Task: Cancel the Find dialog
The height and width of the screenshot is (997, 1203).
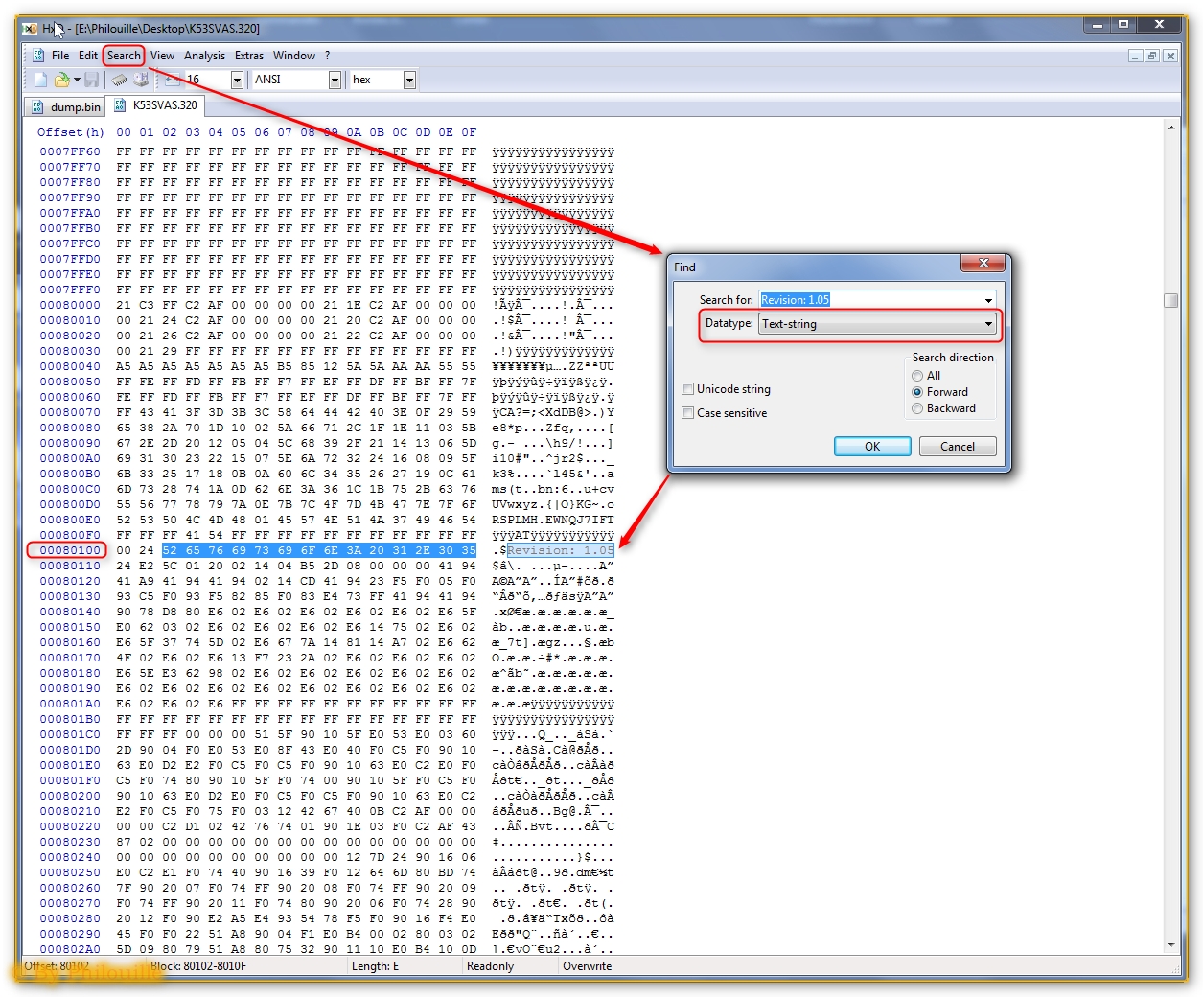Action: coord(957,447)
